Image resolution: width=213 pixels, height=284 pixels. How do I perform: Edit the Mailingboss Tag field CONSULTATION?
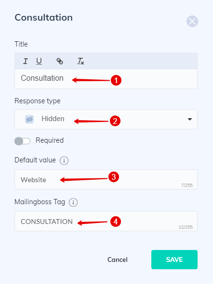click(x=106, y=221)
